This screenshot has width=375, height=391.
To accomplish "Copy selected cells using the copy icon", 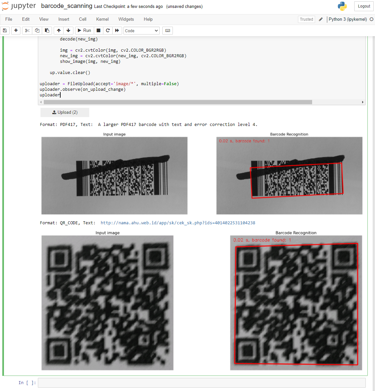I will coord(37,30).
